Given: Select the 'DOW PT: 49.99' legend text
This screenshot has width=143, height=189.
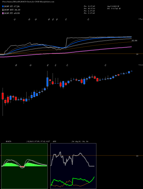Looking at the screenshot, I should [x=12, y=13].
